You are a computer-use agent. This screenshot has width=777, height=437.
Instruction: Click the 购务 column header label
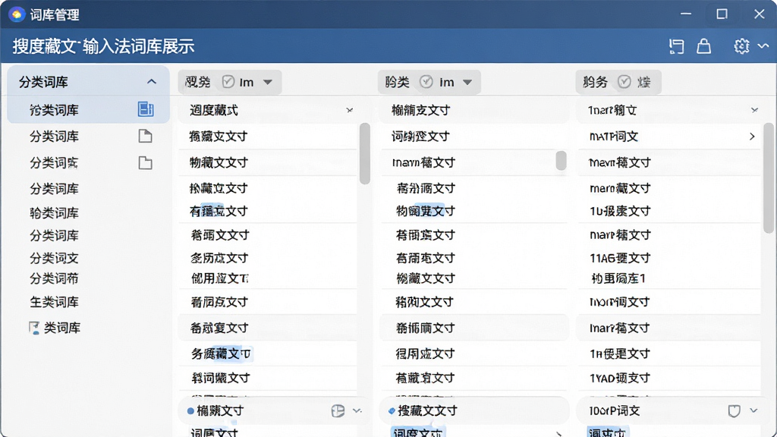(595, 82)
